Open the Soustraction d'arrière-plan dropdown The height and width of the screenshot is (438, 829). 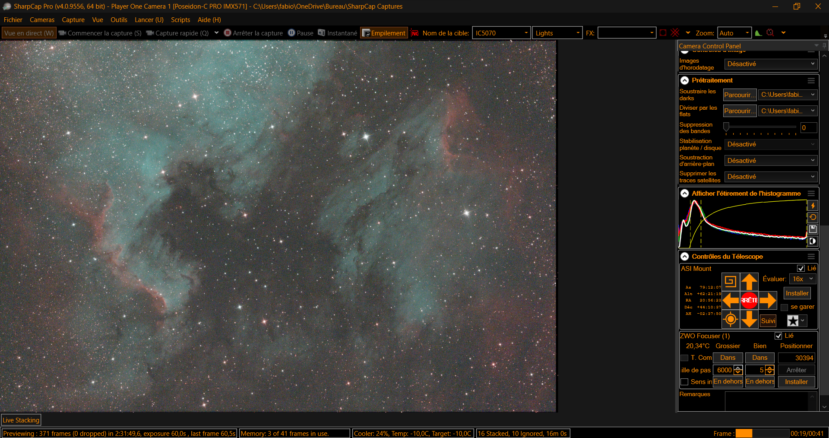771,161
